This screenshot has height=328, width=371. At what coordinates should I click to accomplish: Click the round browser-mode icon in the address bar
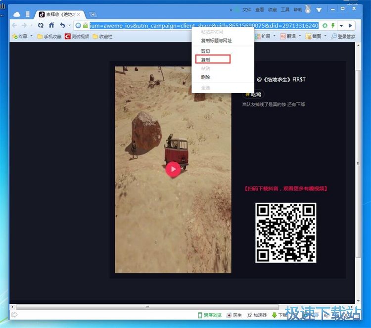[x=78, y=25]
